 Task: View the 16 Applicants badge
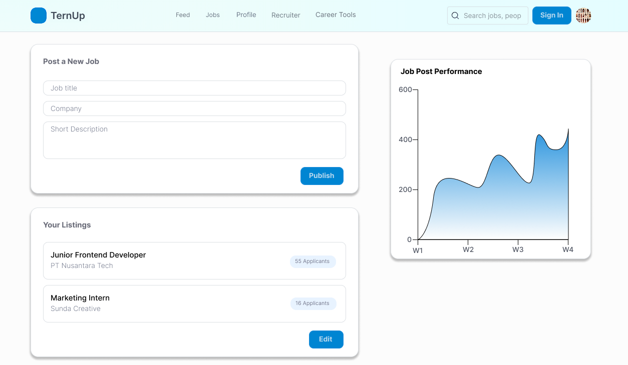313,303
